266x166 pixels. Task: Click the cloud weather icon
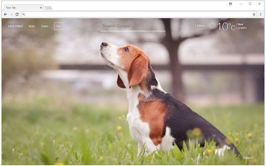pos(212,25)
